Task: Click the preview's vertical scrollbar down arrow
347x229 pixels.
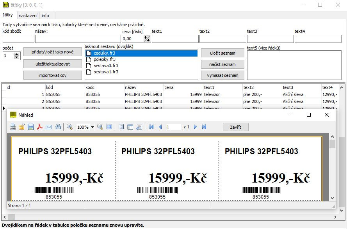Action: tap(332, 198)
